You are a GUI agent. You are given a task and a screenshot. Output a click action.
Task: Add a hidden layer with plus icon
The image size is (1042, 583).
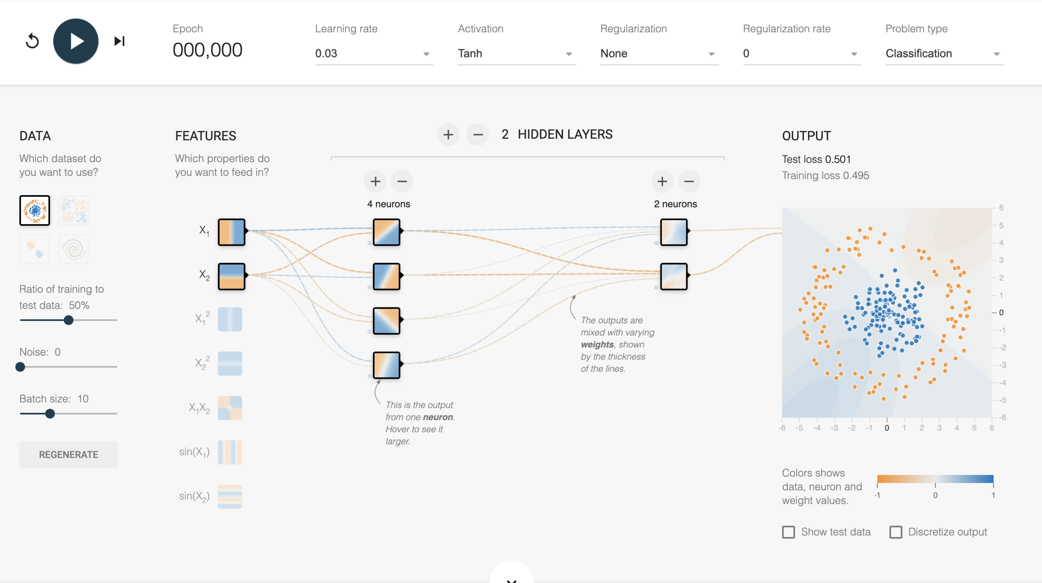click(448, 135)
